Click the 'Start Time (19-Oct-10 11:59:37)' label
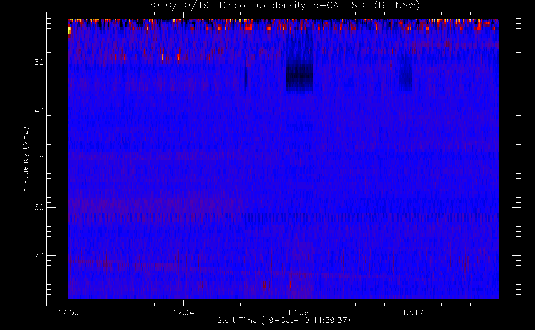Image resolution: width=535 pixels, height=330 pixels. click(283, 320)
